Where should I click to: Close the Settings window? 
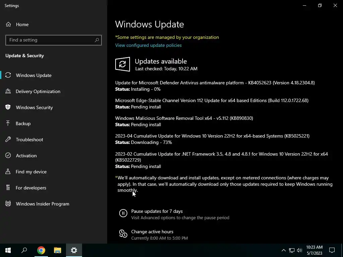(335, 5)
